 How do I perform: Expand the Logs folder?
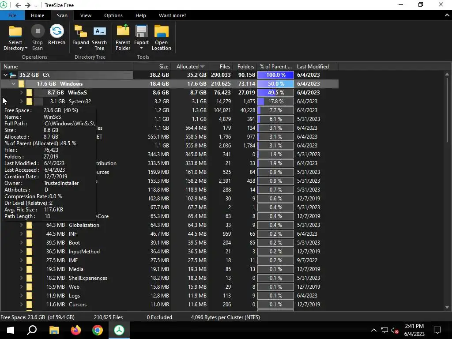coord(21,296)
